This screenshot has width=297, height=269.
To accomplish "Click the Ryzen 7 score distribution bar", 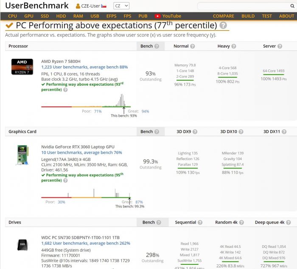I will point(86,106).
